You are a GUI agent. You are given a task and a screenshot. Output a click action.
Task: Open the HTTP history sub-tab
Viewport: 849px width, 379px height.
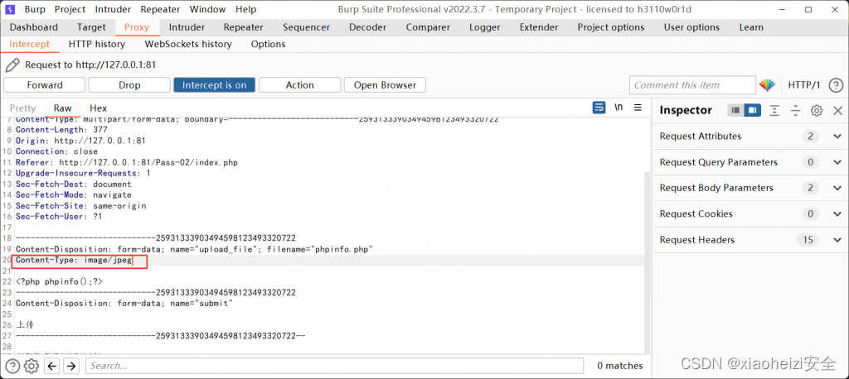pos(97,45)
